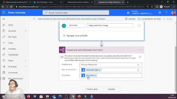
Task: Click the AI Builder action icon
Action: pos(62,50)
